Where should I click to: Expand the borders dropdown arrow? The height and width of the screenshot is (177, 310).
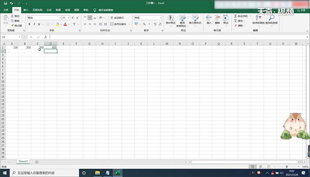pyautogui.click(x=52, y=24)
